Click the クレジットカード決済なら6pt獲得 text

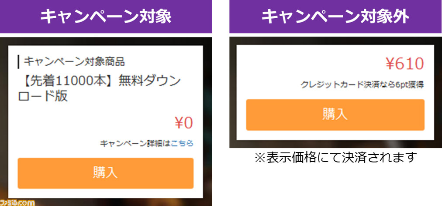[x=362, y=85]
